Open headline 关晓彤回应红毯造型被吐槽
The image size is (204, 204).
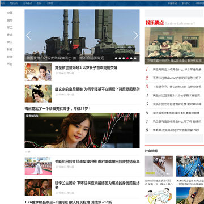(x=97, y=161)
